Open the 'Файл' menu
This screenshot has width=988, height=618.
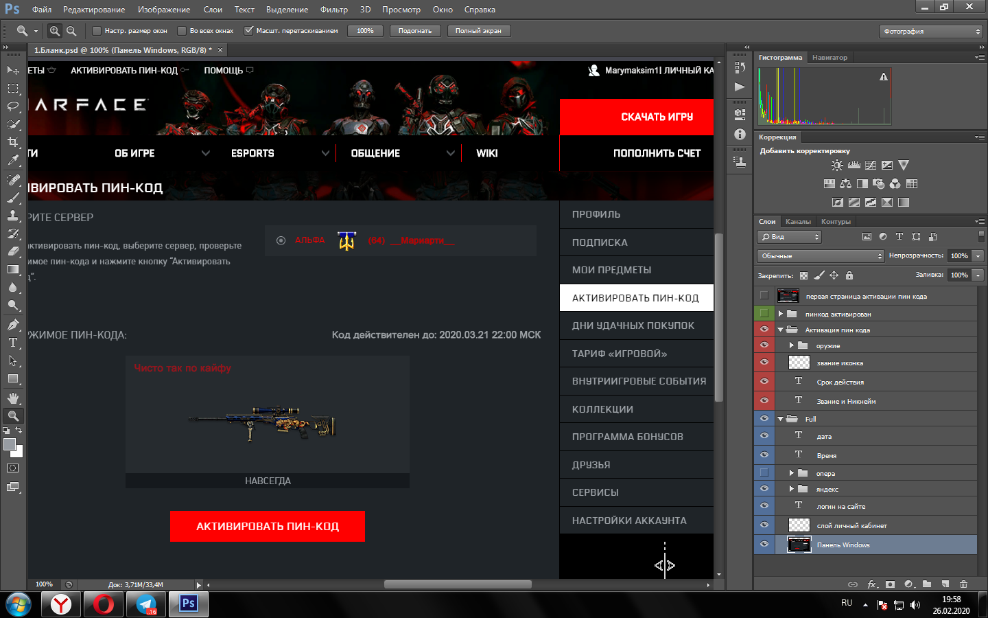(42, 10)
